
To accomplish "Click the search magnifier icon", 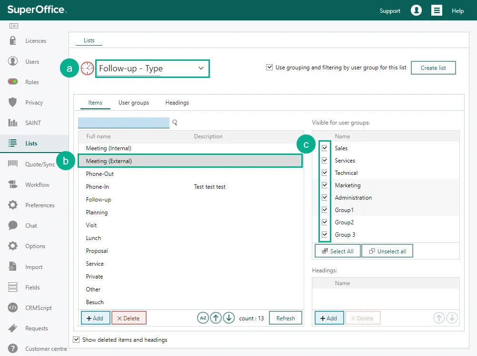I will (175, 123).
